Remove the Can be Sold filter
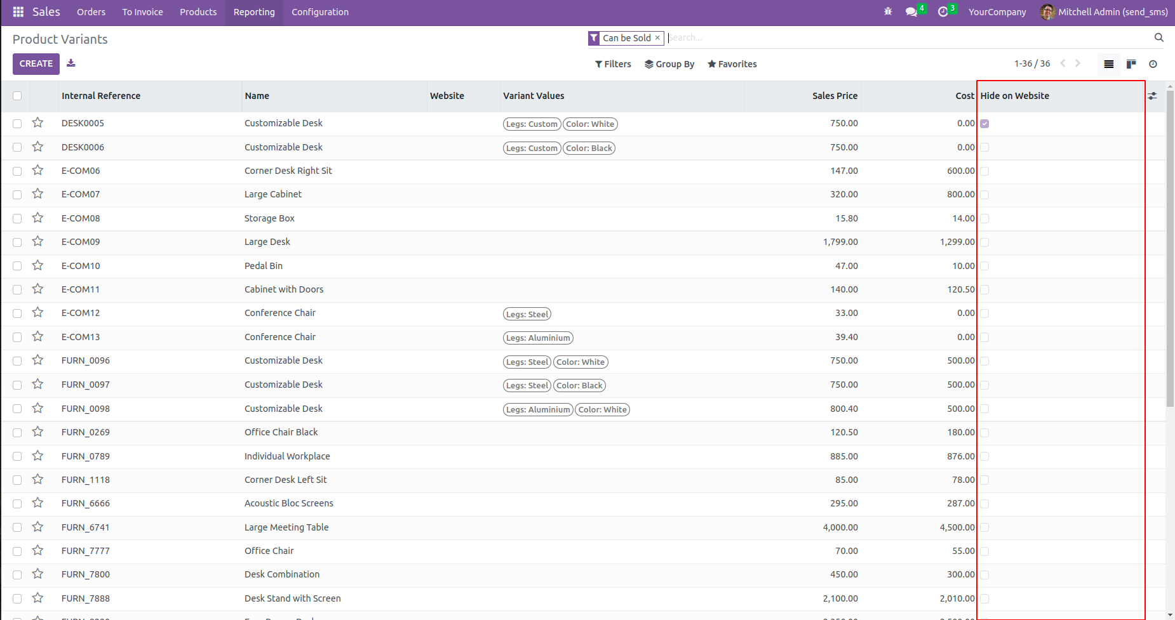The width and height of the screenshot is (1175, 620). pyautogui.click(x=657, y=38)
